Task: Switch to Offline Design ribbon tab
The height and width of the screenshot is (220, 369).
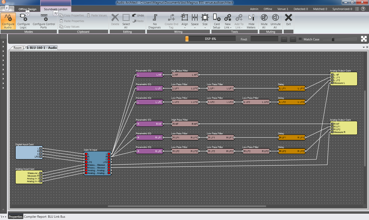Action: (x=27, y=9)
